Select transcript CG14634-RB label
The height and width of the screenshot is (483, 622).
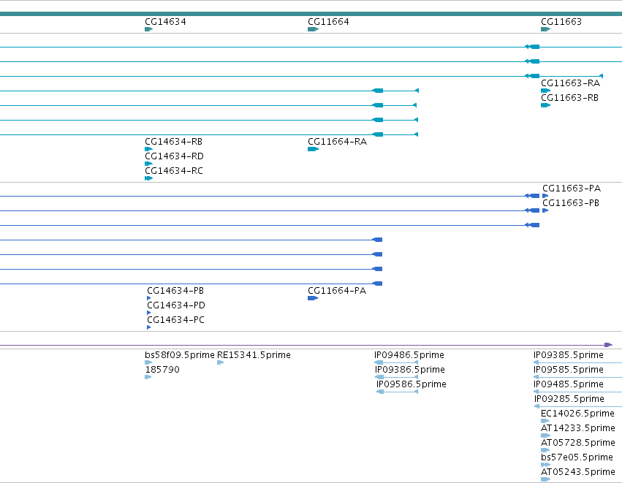coord(173,142)
